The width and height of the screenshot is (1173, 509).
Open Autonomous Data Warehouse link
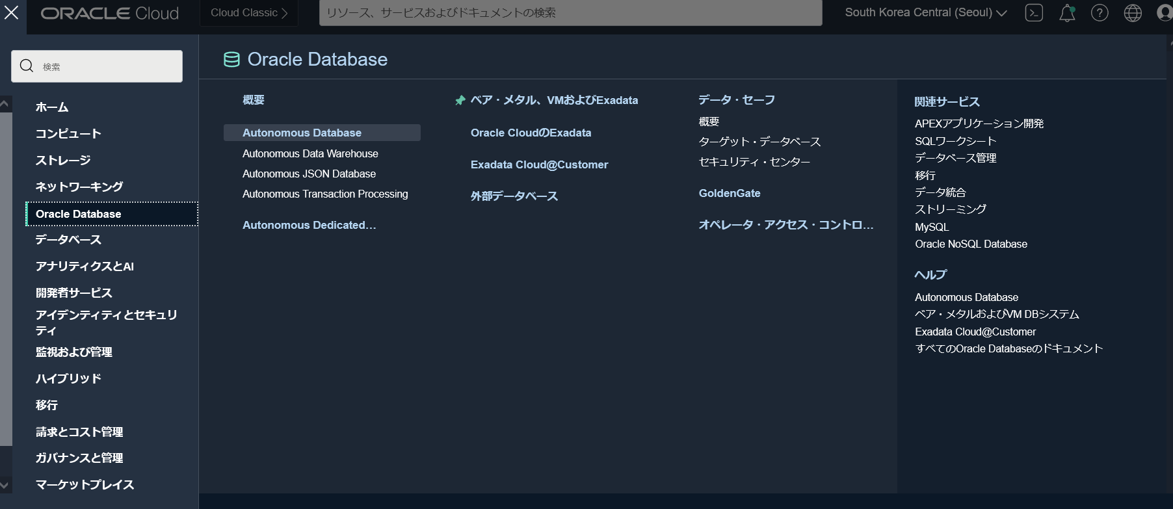[x=310, y=154]
